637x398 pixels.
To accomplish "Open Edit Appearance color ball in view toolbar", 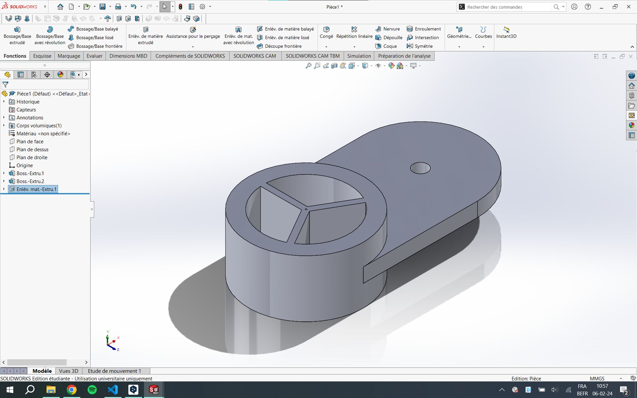I will tap(391, 66).
